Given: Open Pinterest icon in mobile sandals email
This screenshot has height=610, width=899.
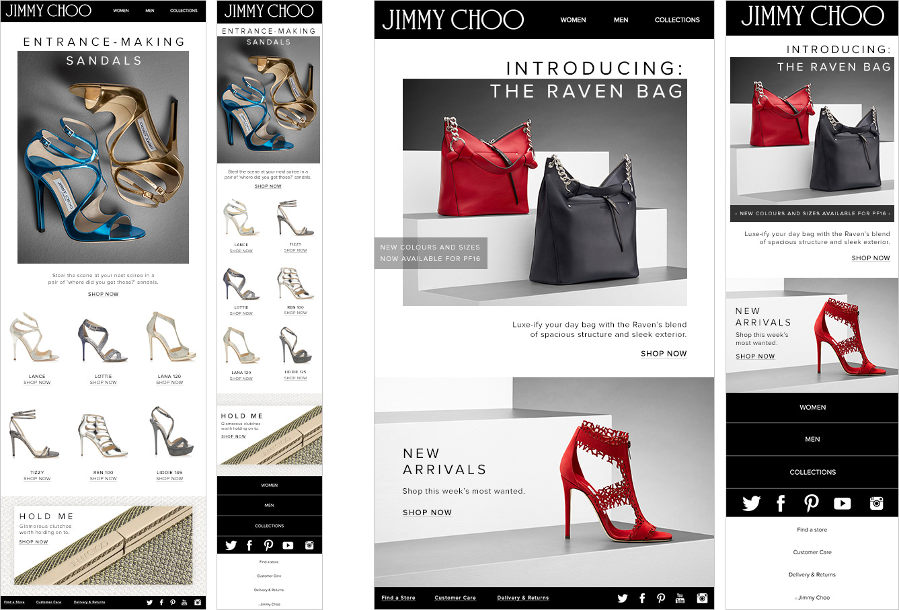Looking at the screenshot, I should 268,545.
